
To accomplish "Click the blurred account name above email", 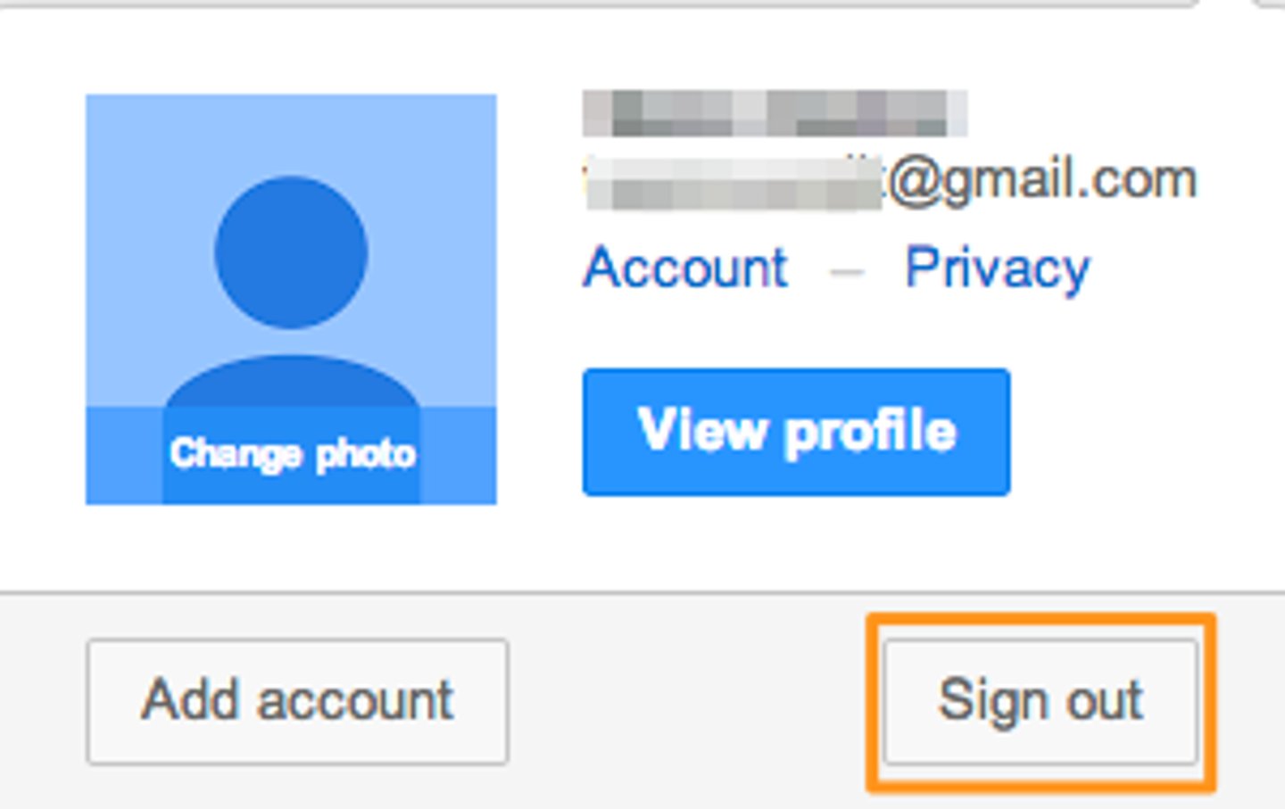I will (775, 113).
